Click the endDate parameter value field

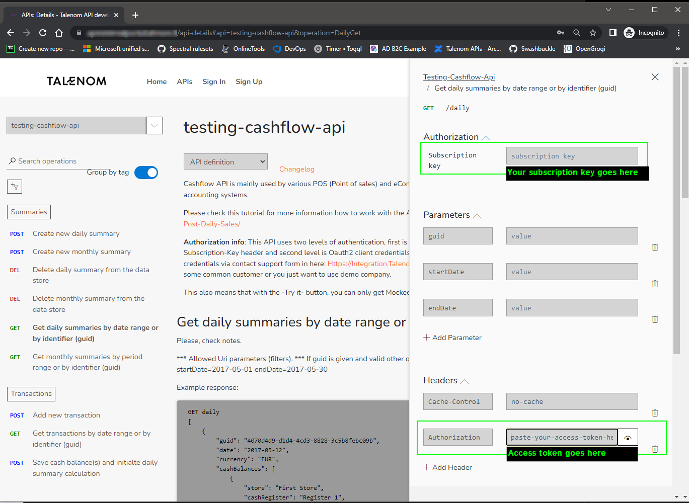pyautogui.click(x=572, y=308)
